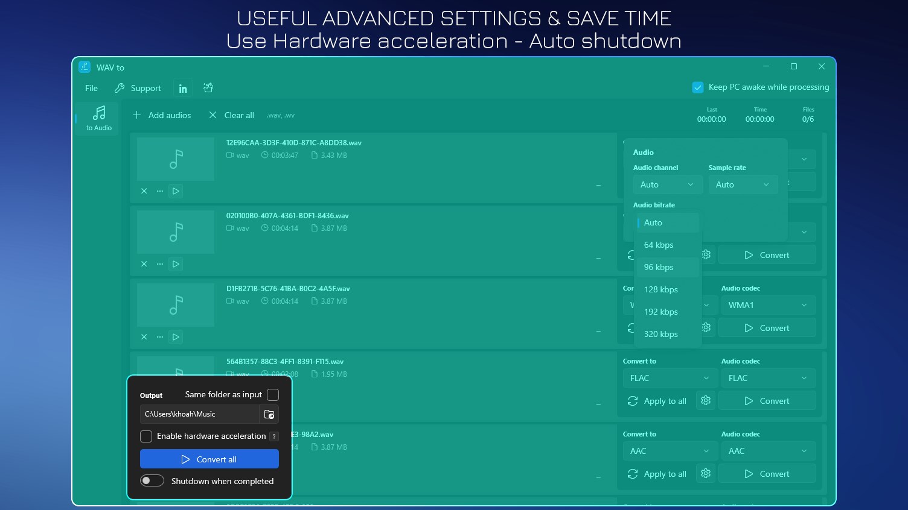Open the AAC audio codec dropdown

coord(767,450)
